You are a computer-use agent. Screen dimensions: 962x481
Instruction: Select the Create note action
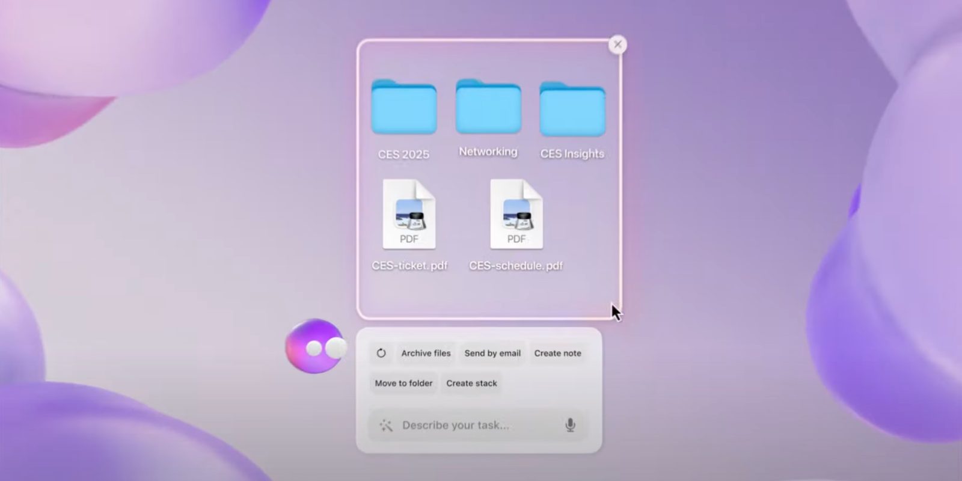pos(557,353)
